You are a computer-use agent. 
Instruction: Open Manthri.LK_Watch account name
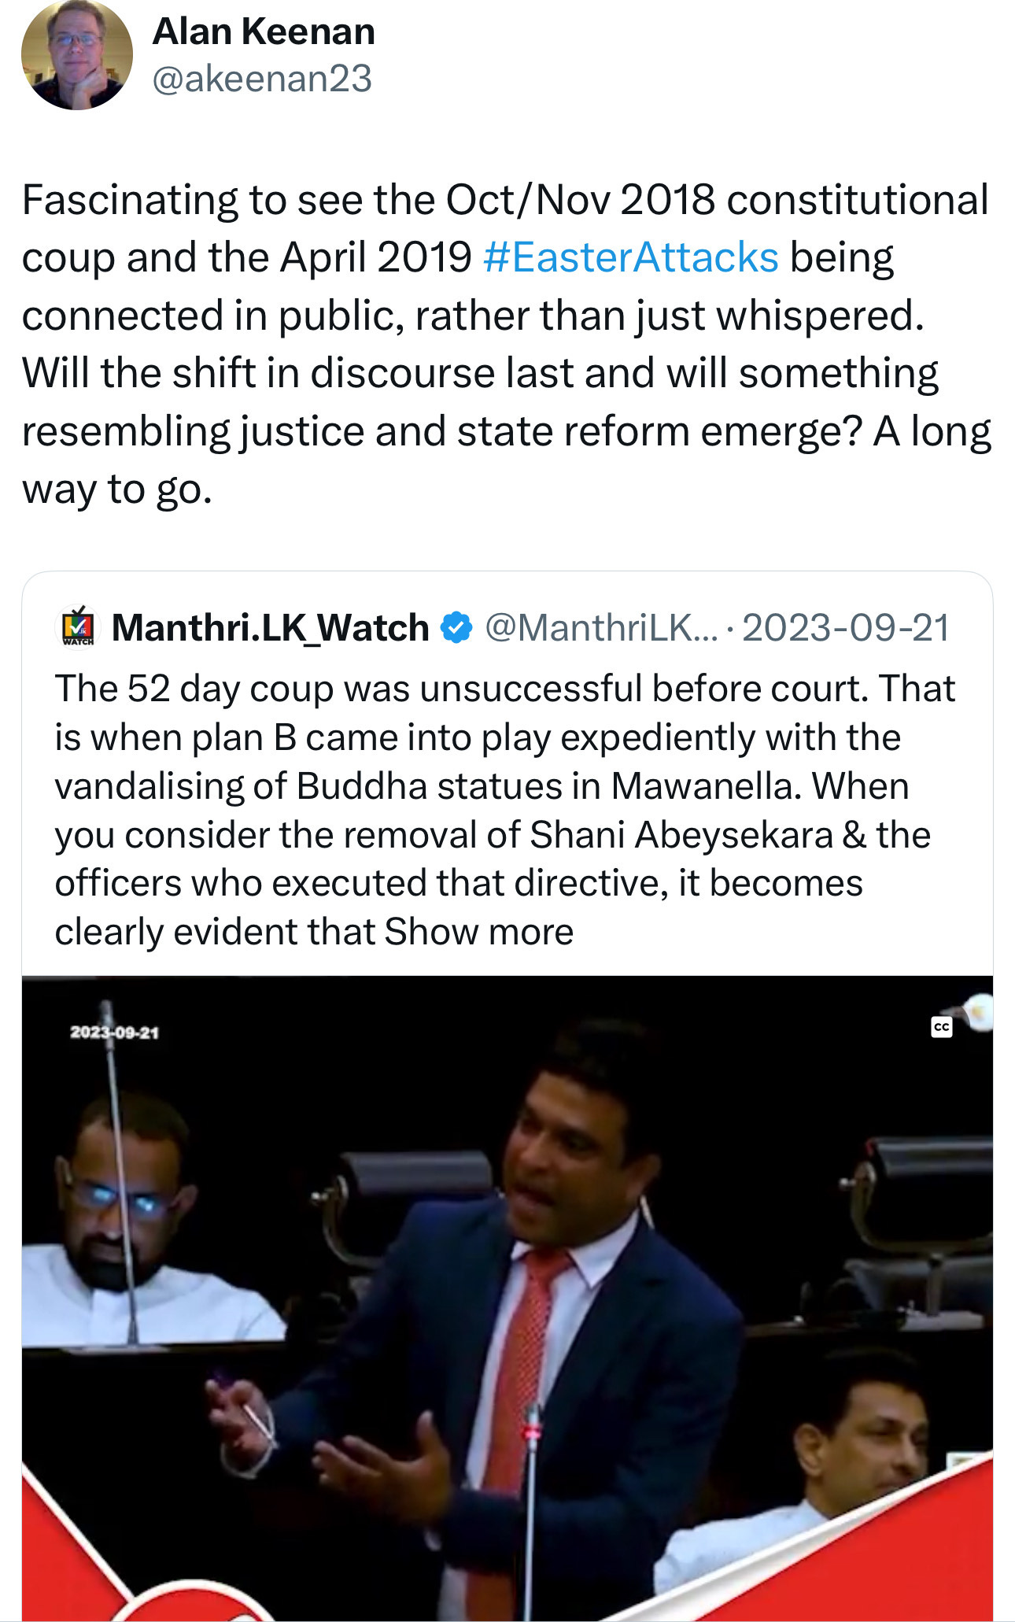[270, 628]
